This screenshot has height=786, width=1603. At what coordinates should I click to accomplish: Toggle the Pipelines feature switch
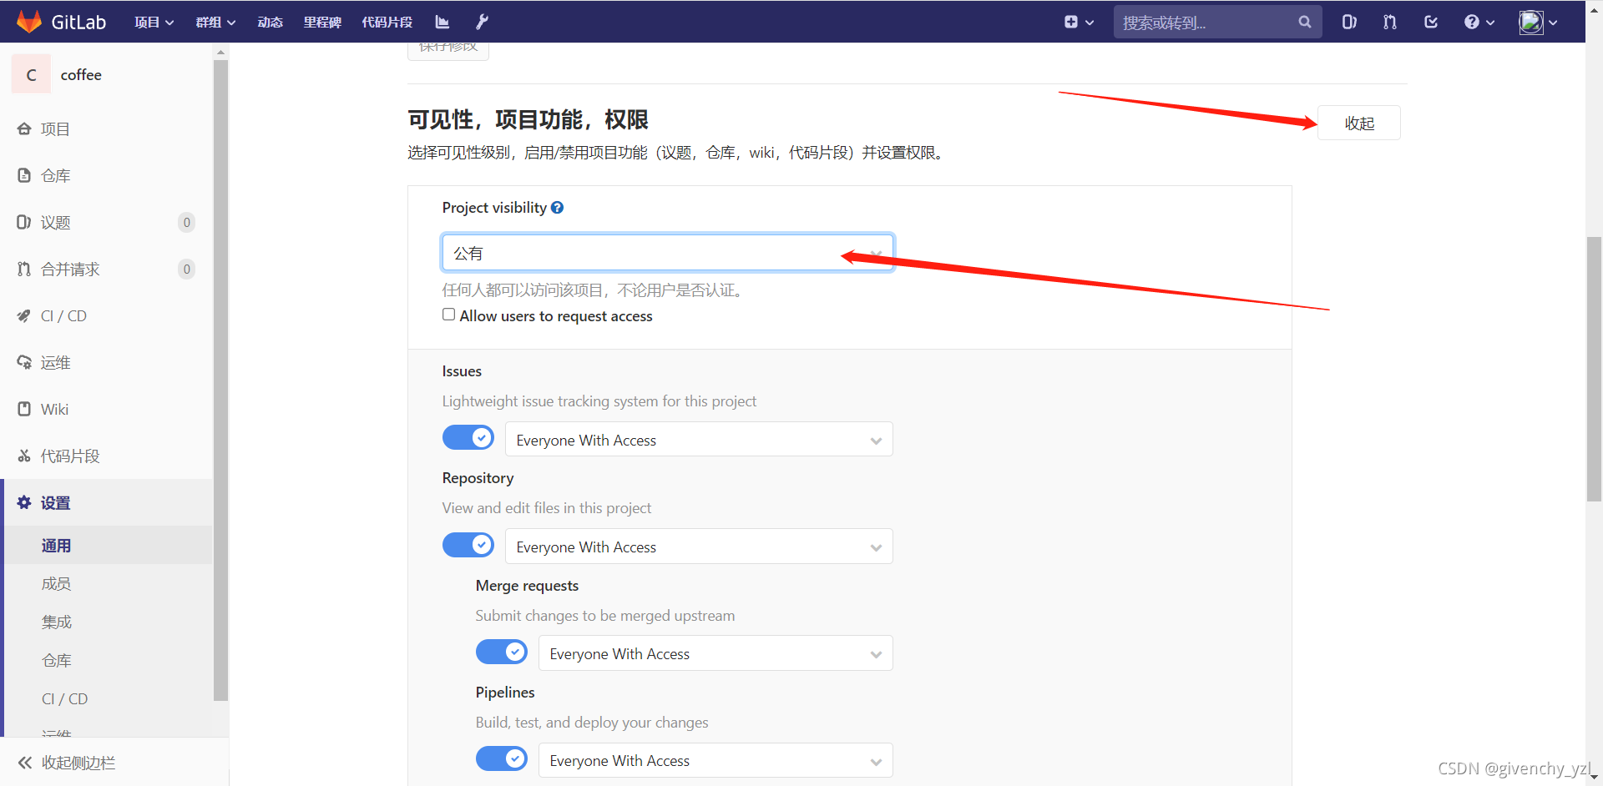[x=502, y=758]
